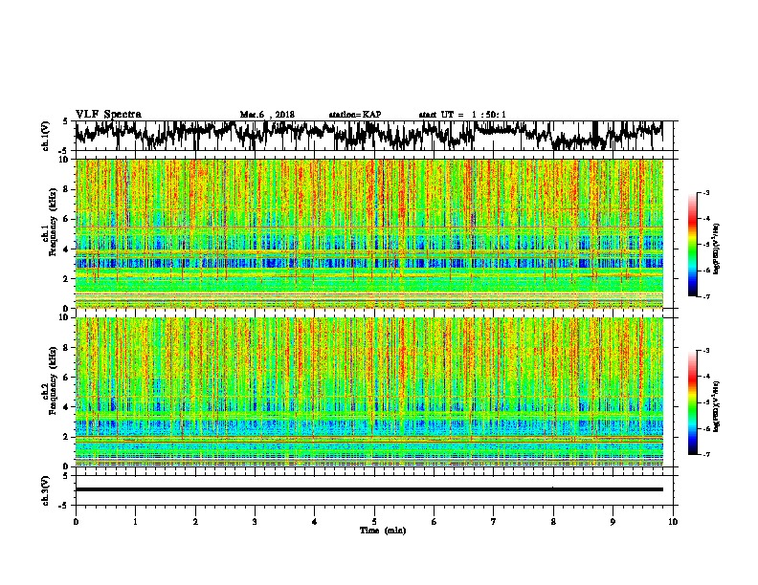Click the "station=KAP" header label

point(355,115)
